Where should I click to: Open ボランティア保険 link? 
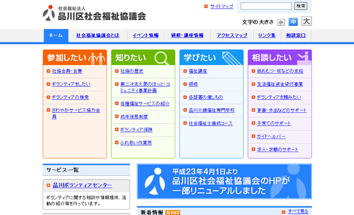136,130
